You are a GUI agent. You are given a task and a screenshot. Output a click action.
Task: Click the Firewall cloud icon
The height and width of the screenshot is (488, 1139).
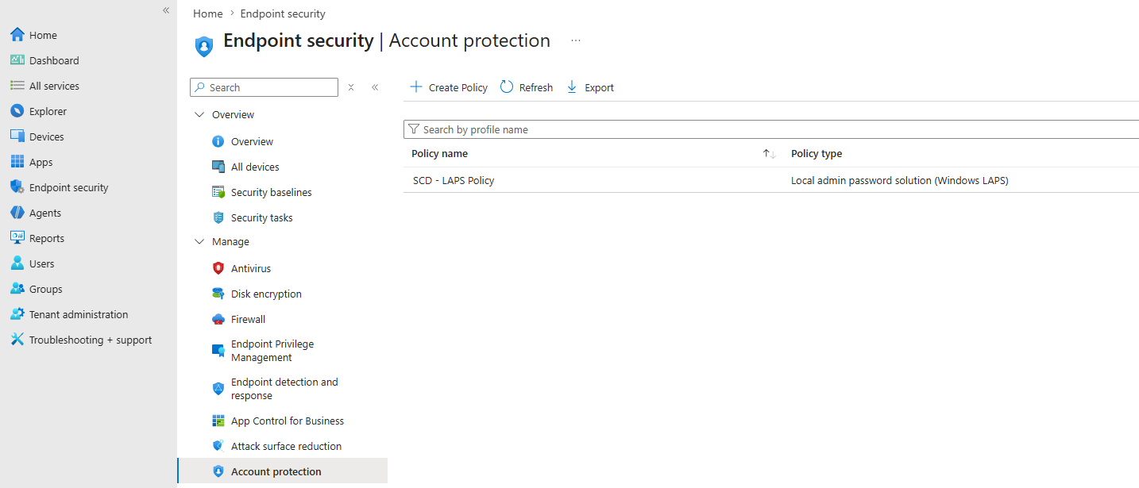218,319
